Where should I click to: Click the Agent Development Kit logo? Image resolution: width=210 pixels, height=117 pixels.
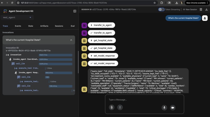coord(5,11)
